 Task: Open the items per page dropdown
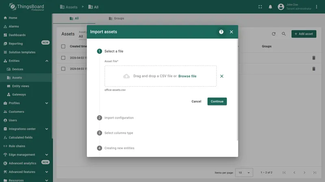pos(244,173)
